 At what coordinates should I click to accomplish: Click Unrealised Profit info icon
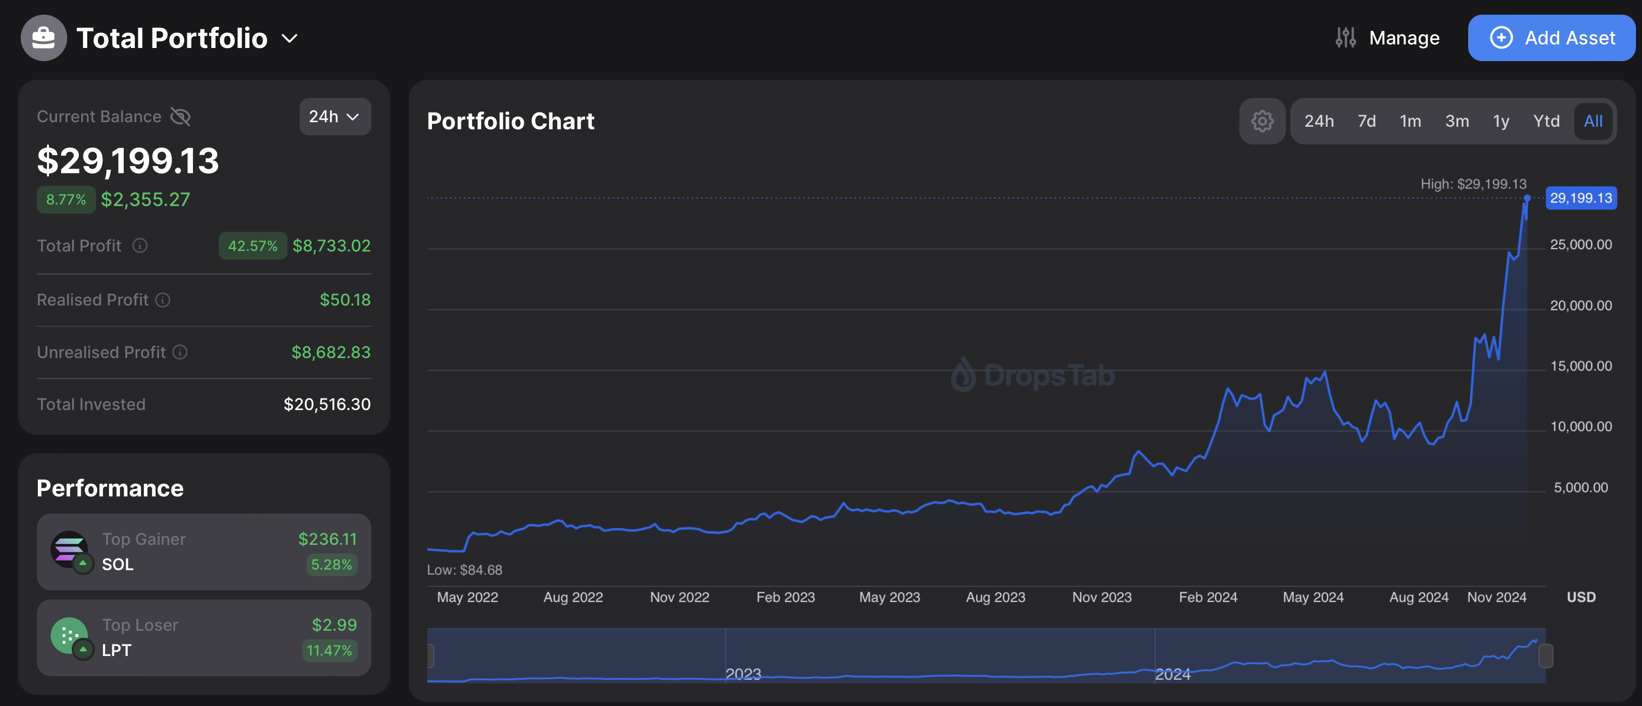[x=180, y=352]
